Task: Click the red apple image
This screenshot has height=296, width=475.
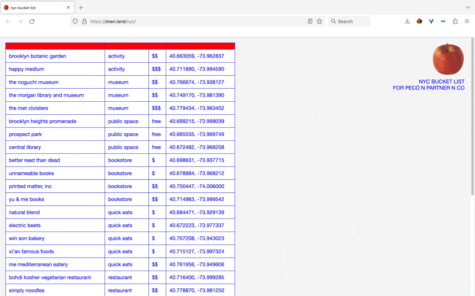Action: (448, 59)
